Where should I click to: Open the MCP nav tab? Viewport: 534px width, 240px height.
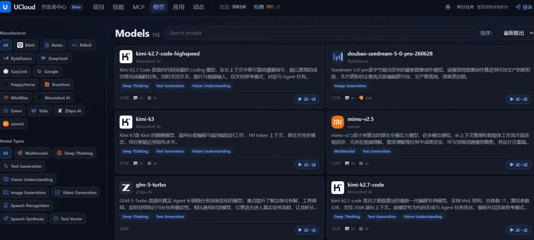tap(139, 7)
